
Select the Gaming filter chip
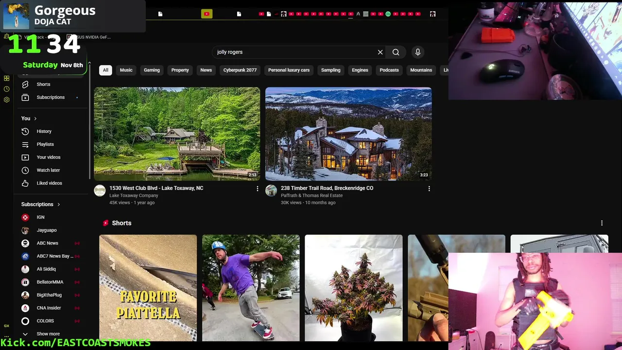pos(152,70)
